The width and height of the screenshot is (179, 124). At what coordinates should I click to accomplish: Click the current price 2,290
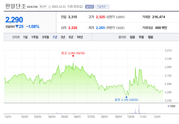tap(14, 20)
